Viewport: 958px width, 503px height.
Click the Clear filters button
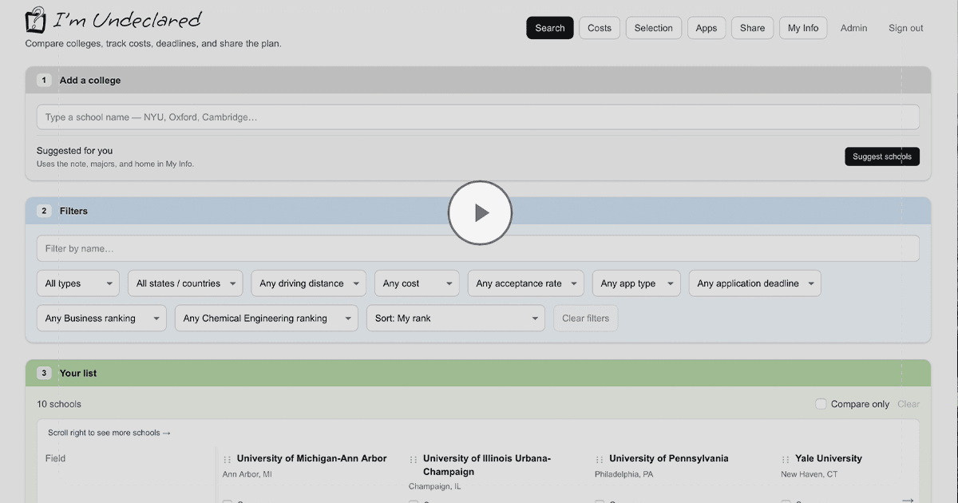(x=586, y=318)
